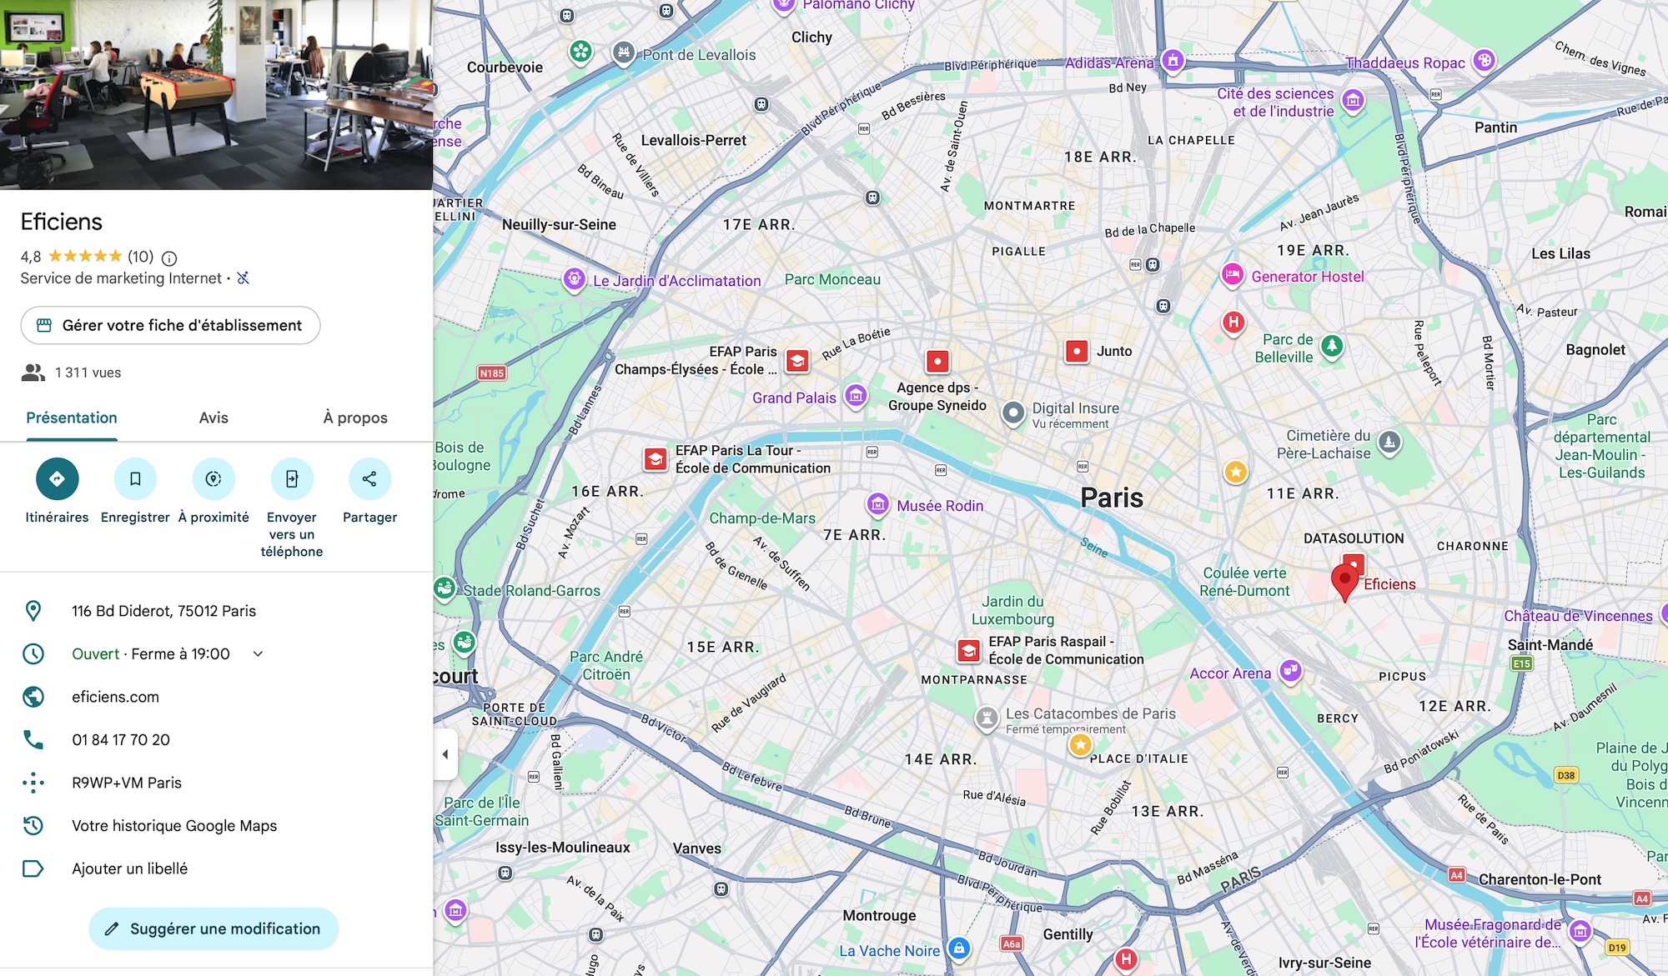Viewport: 1668px width, 976px height.
Task: Open the office photo at the top
Action: coord(217,94)
